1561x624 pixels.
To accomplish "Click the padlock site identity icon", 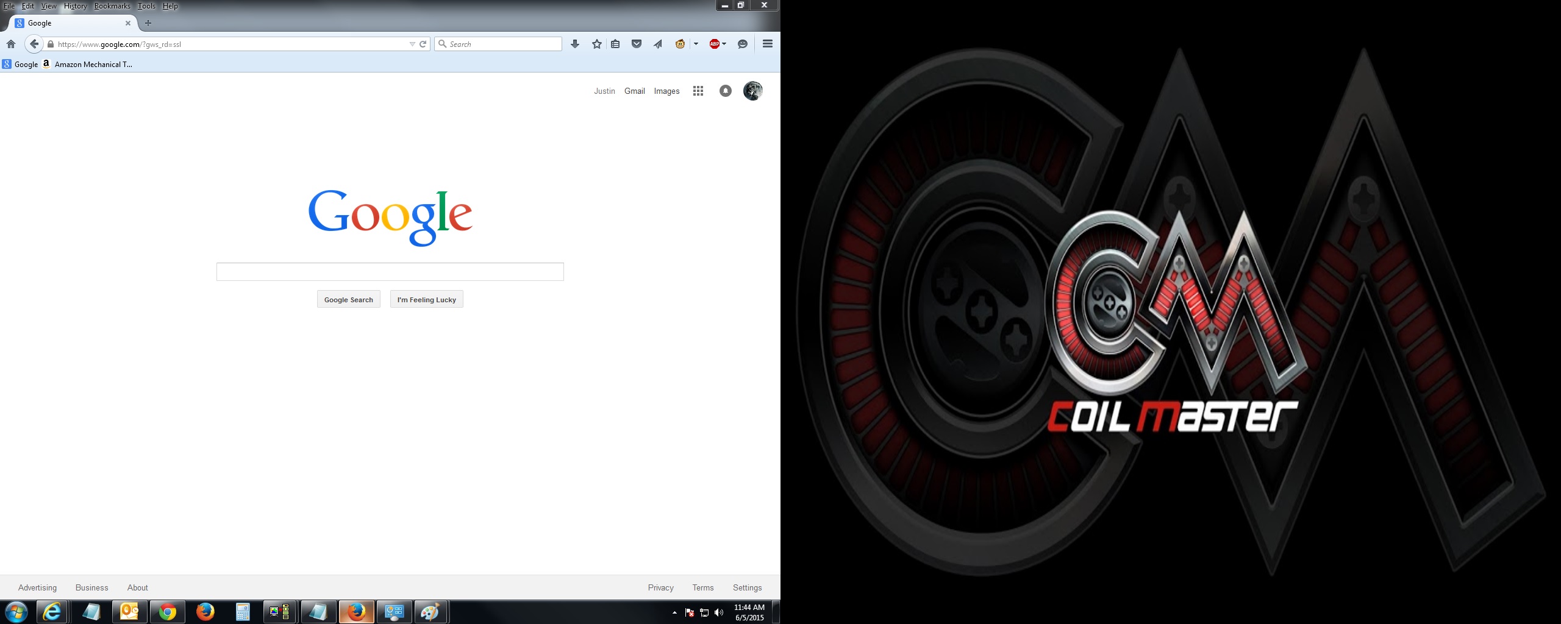I will (51, 44).
